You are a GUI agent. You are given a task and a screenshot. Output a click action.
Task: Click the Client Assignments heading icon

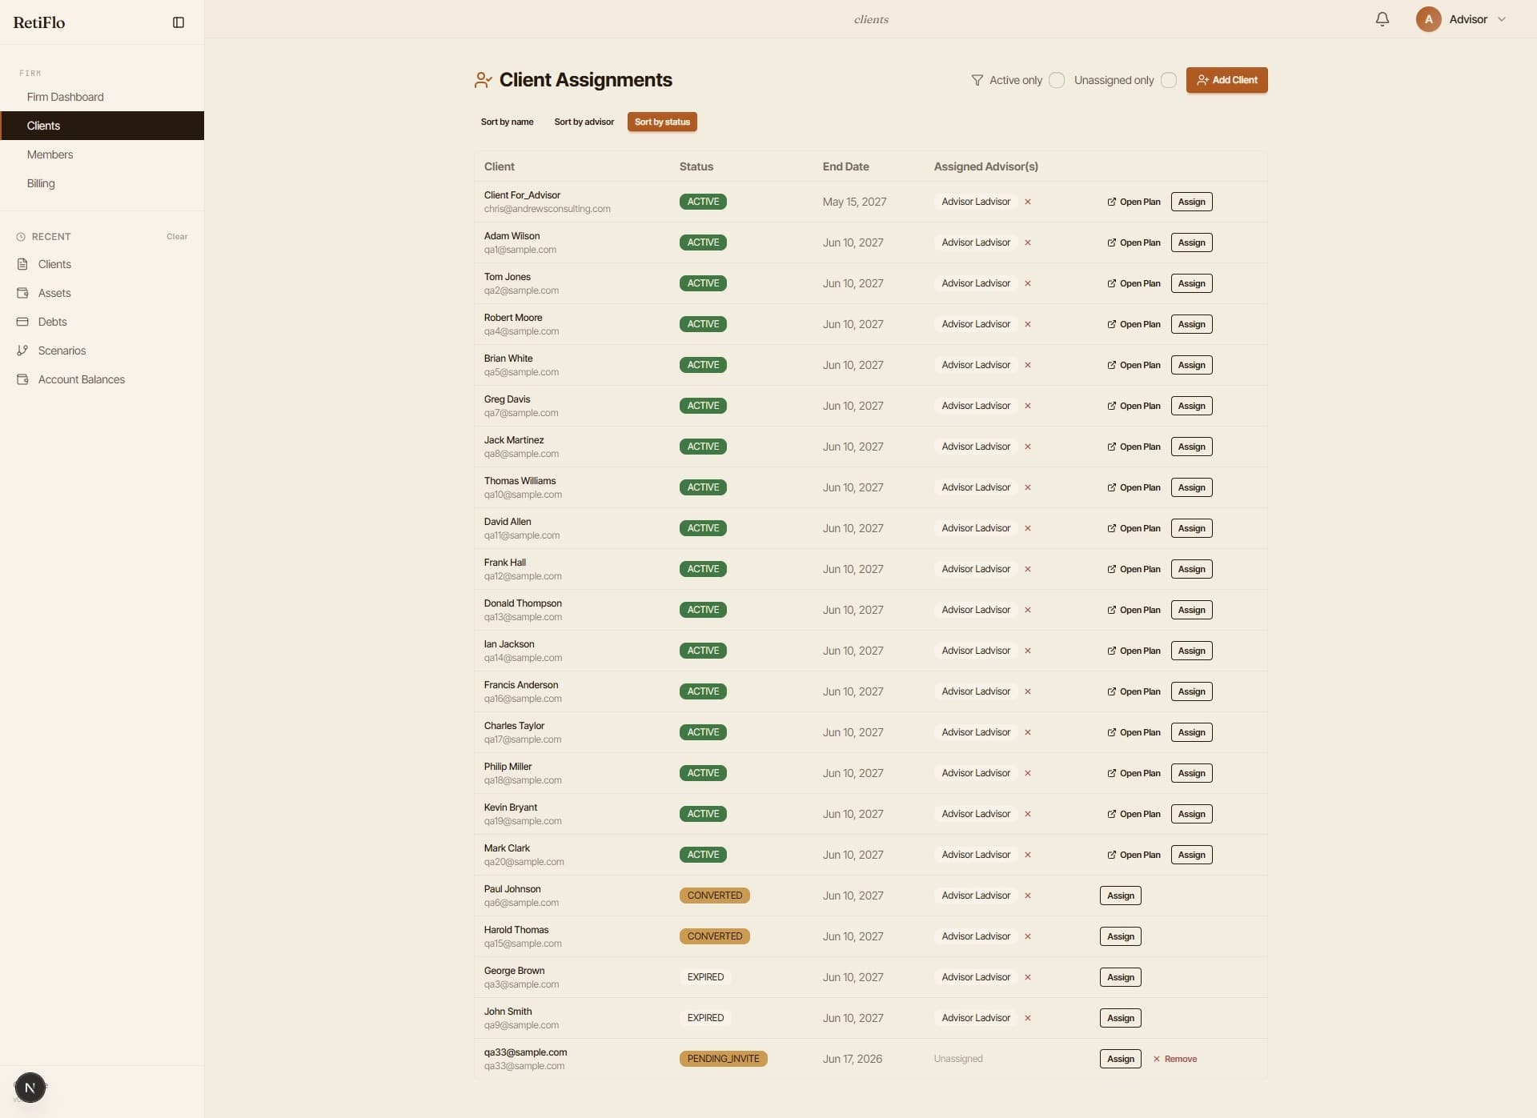click(x=483, y=80)
